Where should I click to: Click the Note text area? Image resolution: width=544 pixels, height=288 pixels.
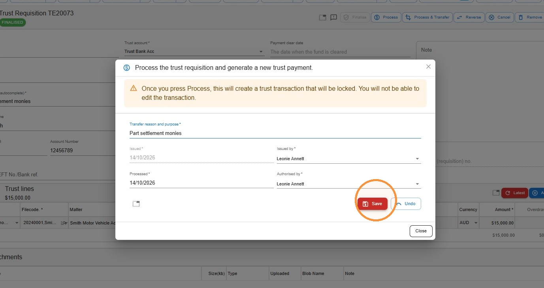tap(480, 91)
